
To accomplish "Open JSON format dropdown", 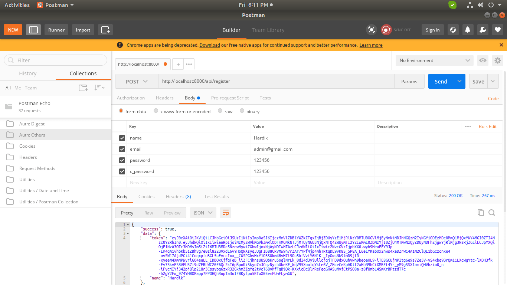I will point(203,213).
